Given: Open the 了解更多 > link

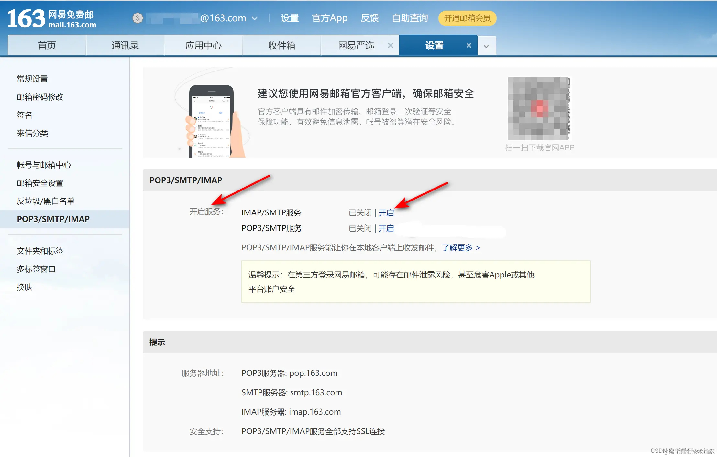Looking at the screenshot, I should pyautogui.click(x=461, y=248).
